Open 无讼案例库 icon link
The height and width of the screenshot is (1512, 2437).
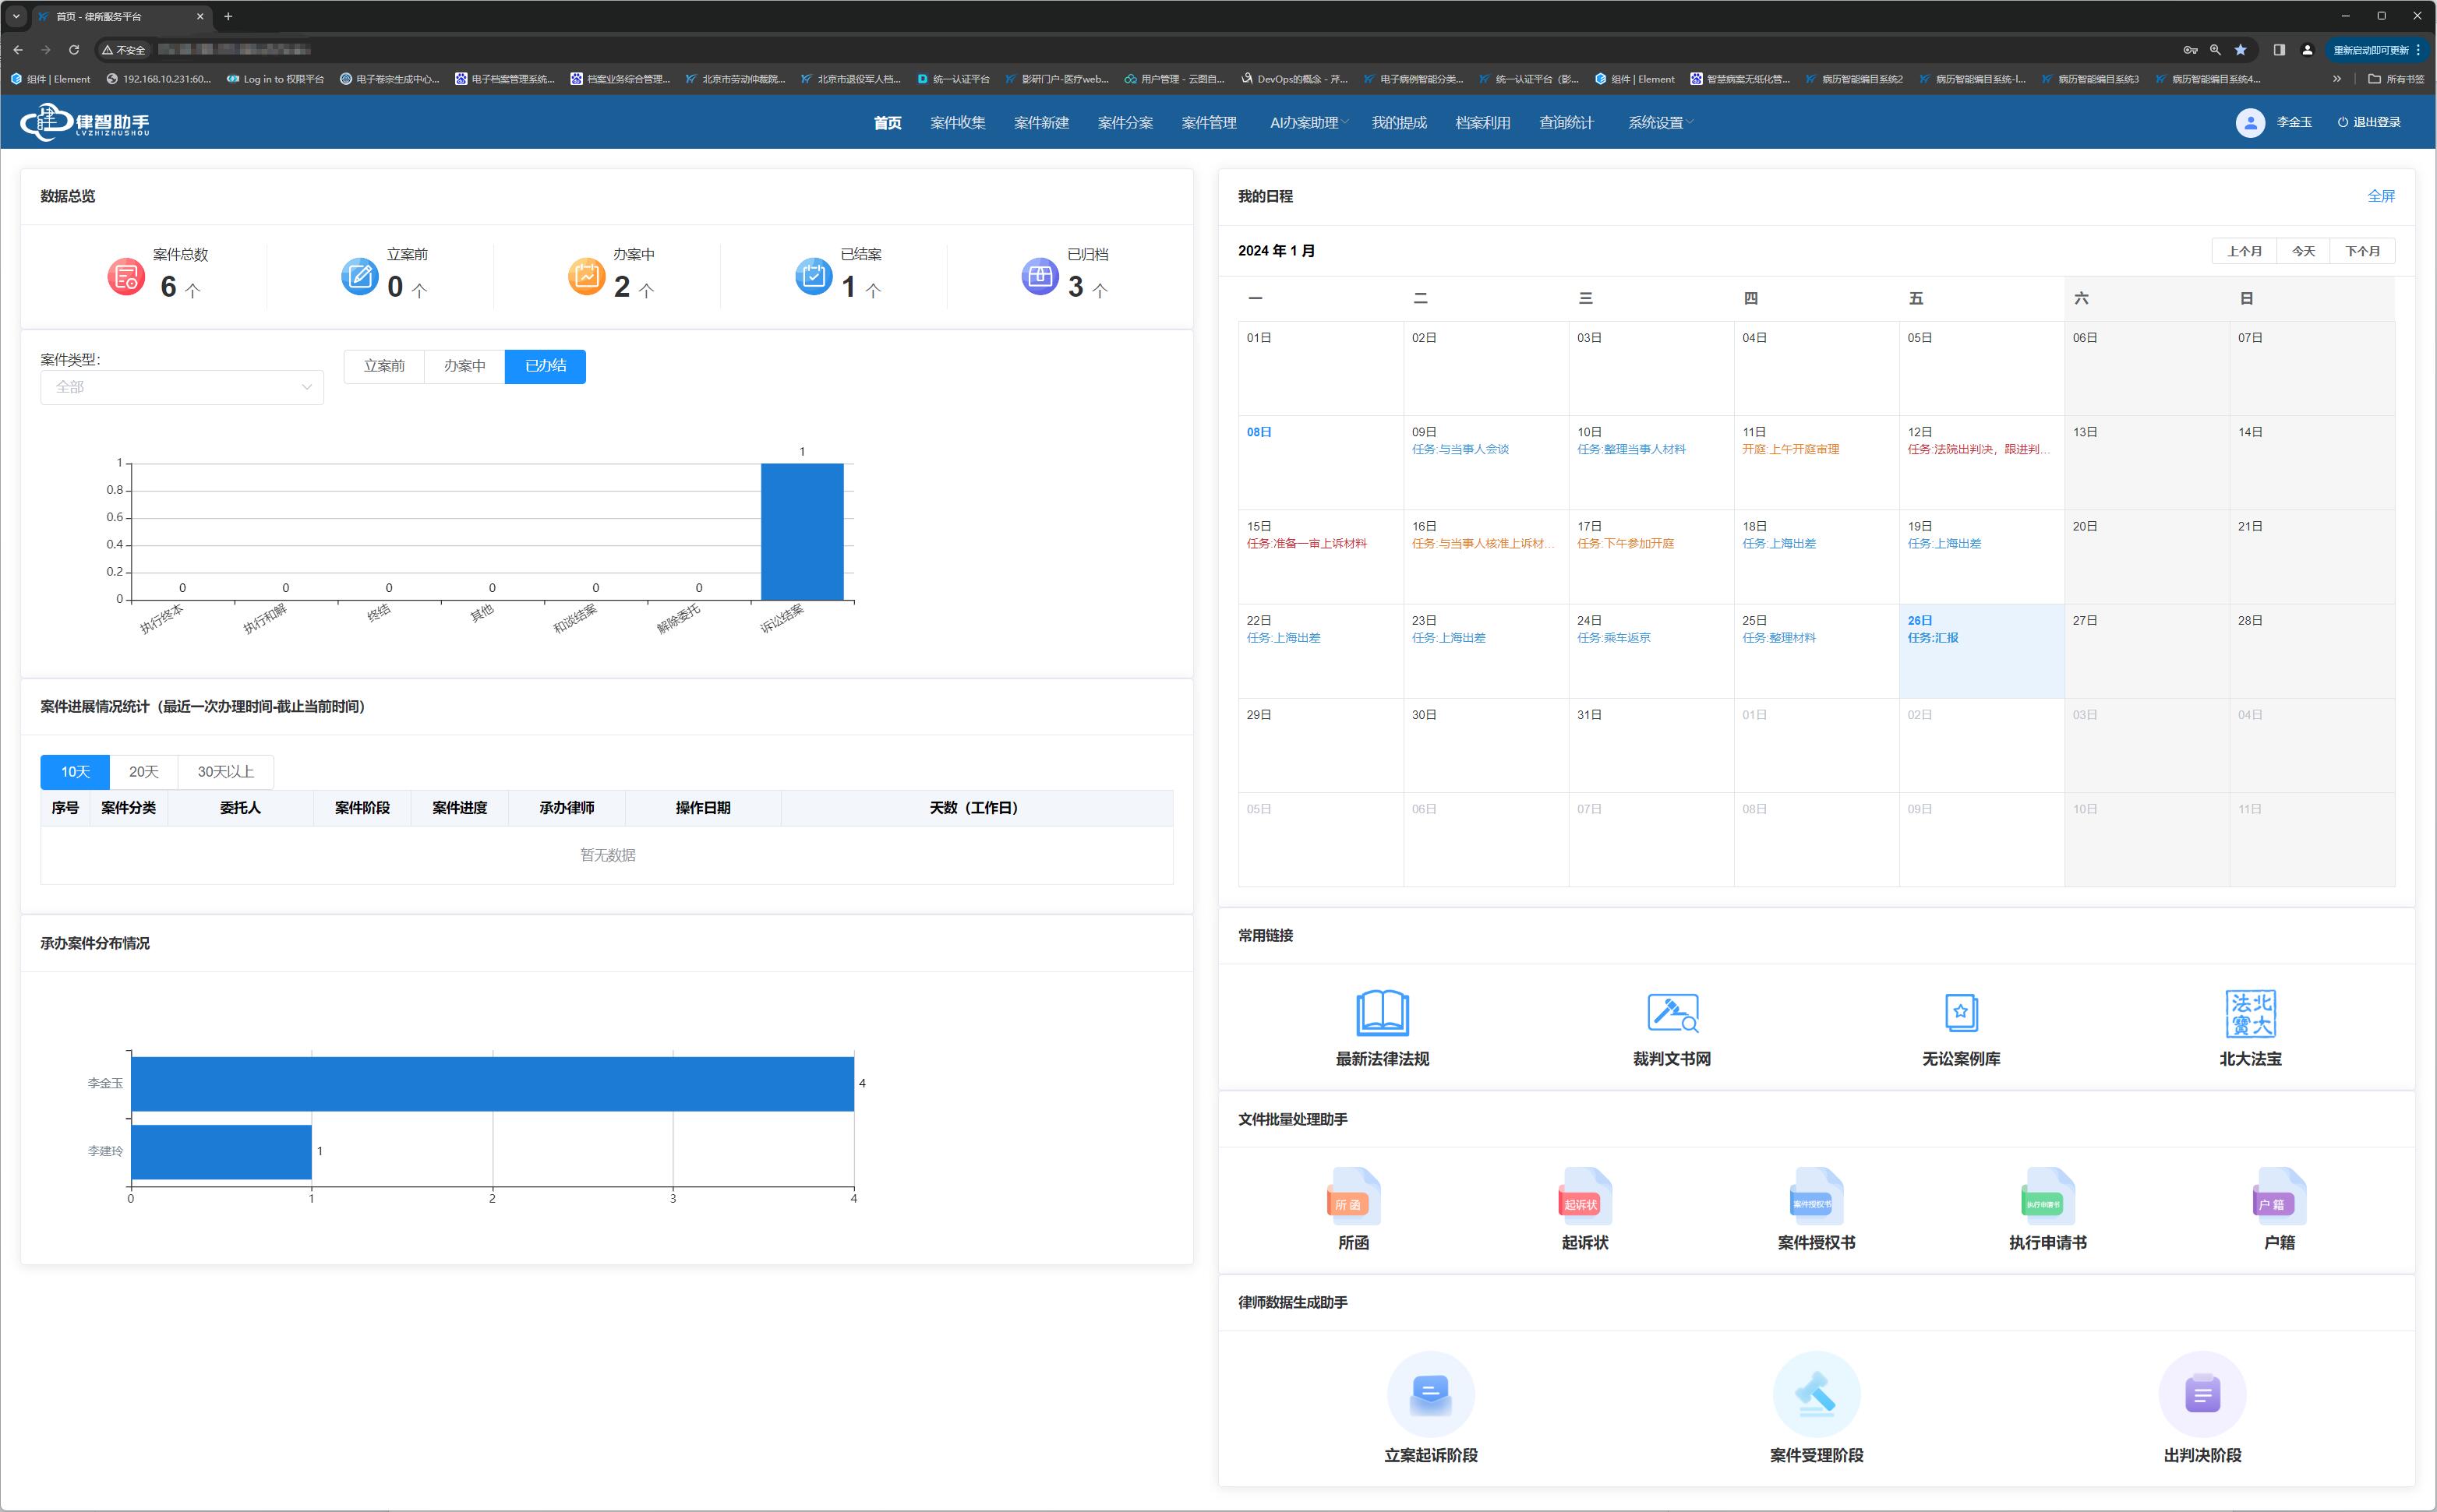tap(1961, 1013)
